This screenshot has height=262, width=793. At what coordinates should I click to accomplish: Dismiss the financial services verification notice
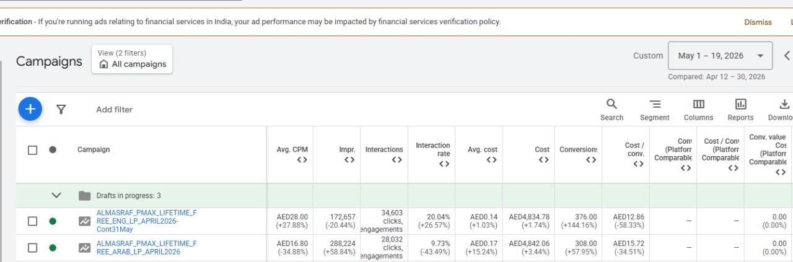[758, 22]
